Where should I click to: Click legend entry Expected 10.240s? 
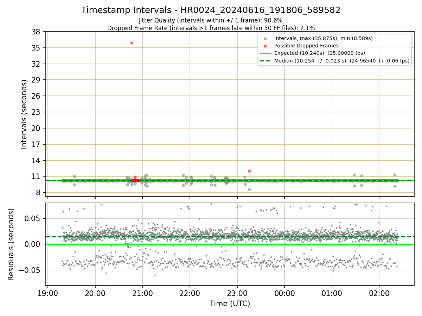tap(320, 53)
